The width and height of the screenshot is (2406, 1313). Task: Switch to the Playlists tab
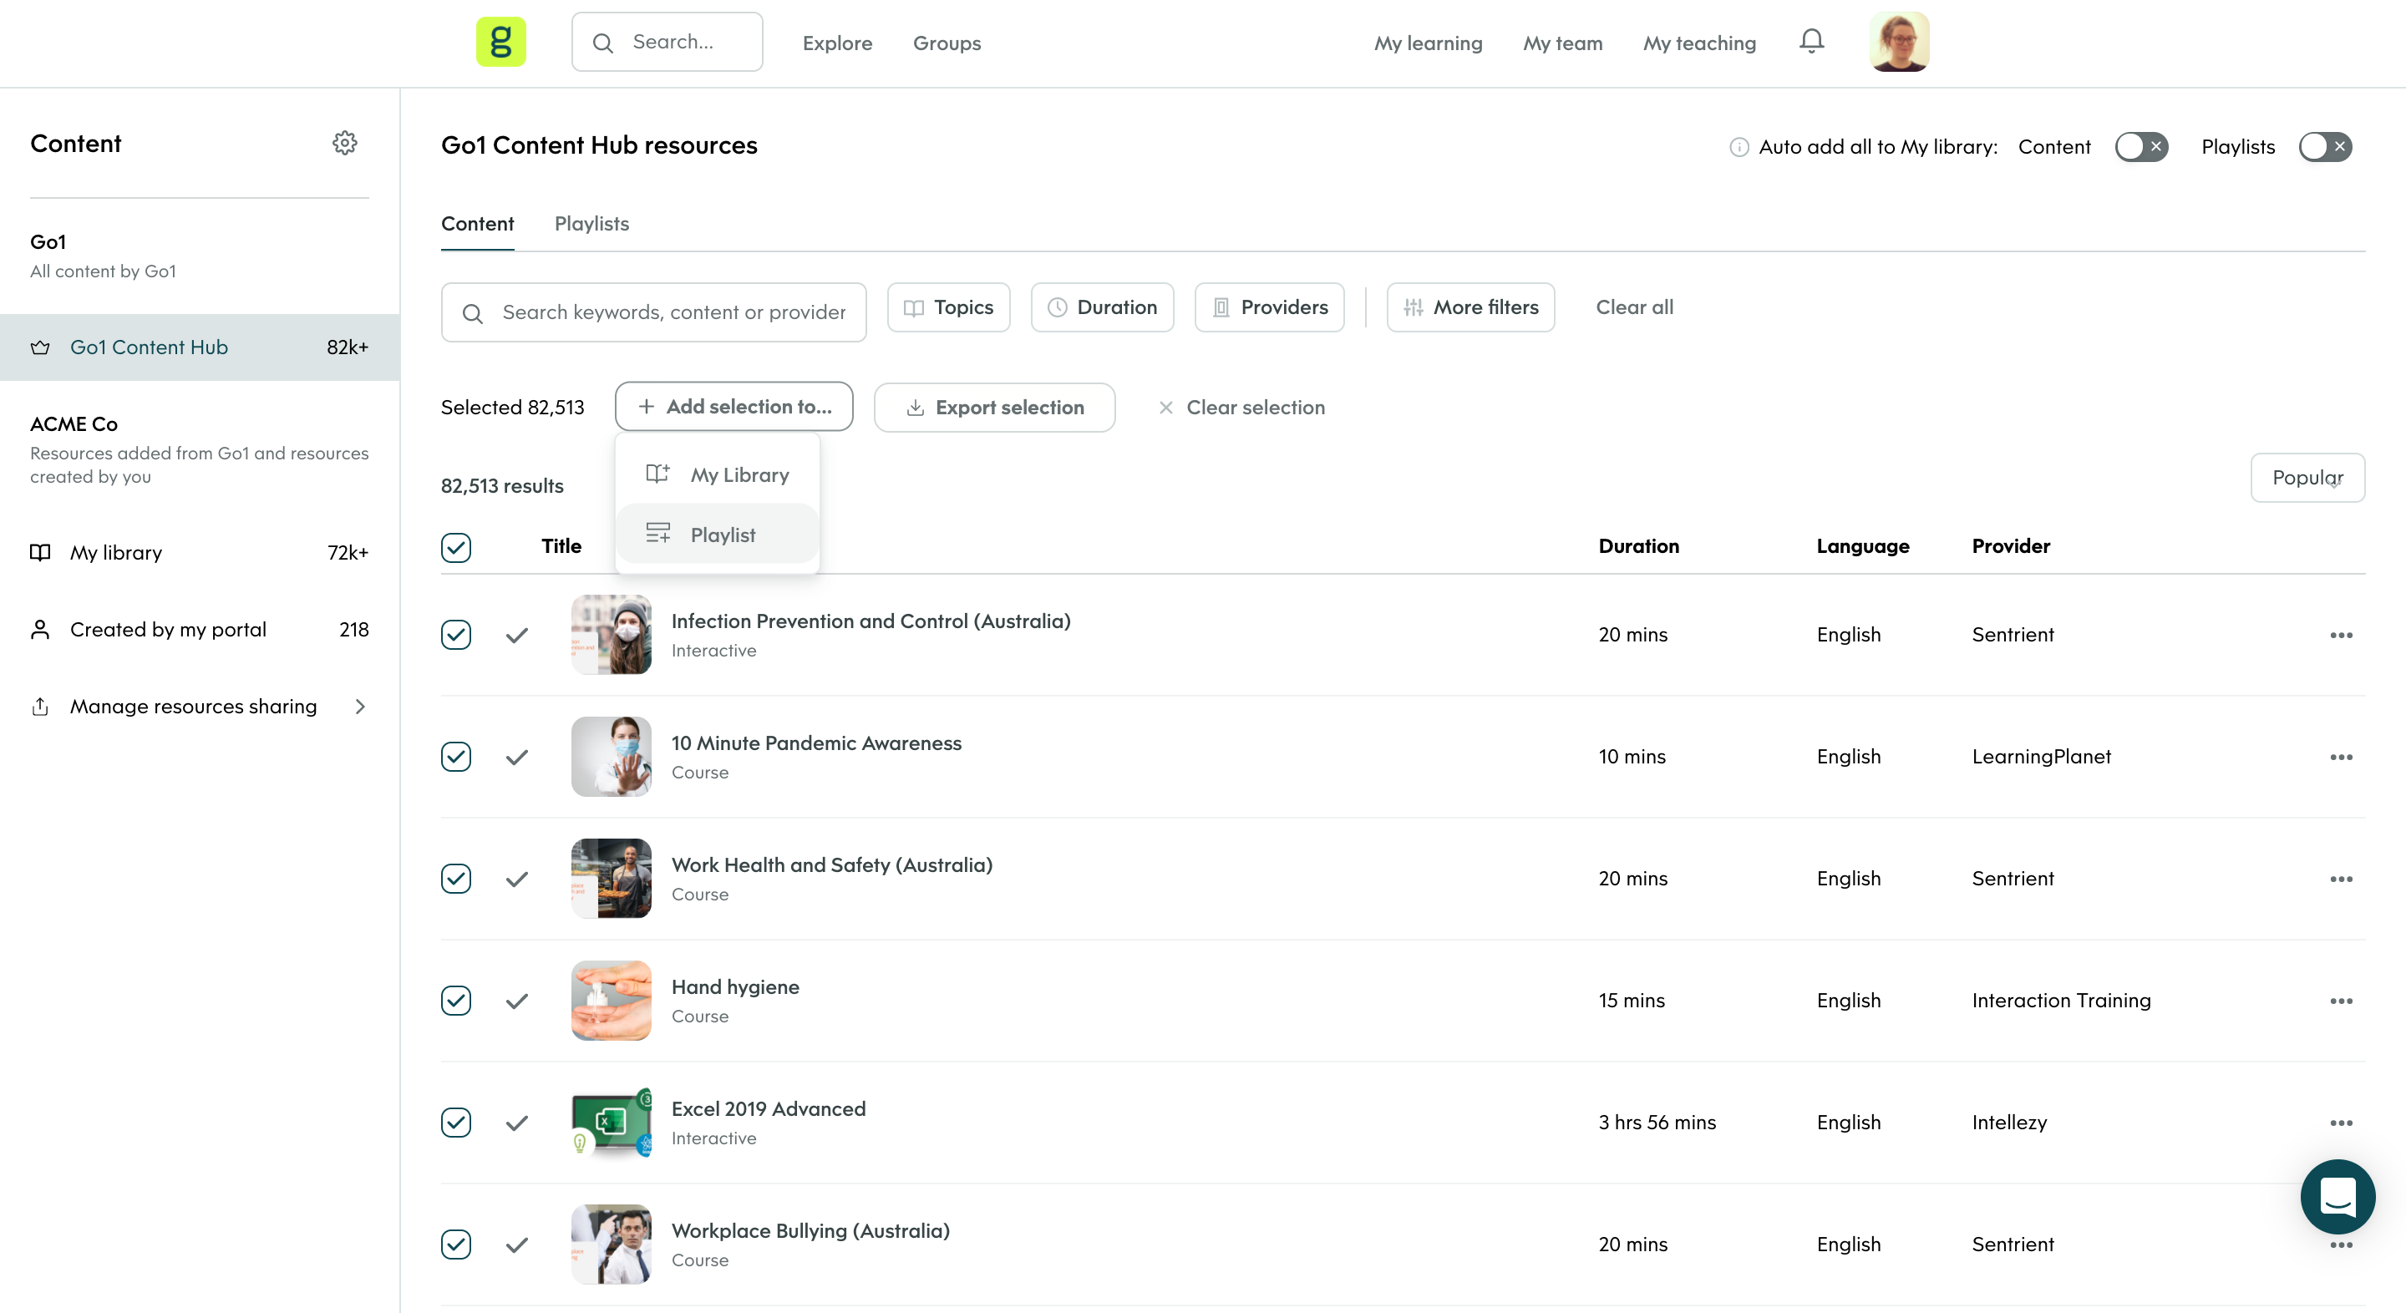point(591,224)
